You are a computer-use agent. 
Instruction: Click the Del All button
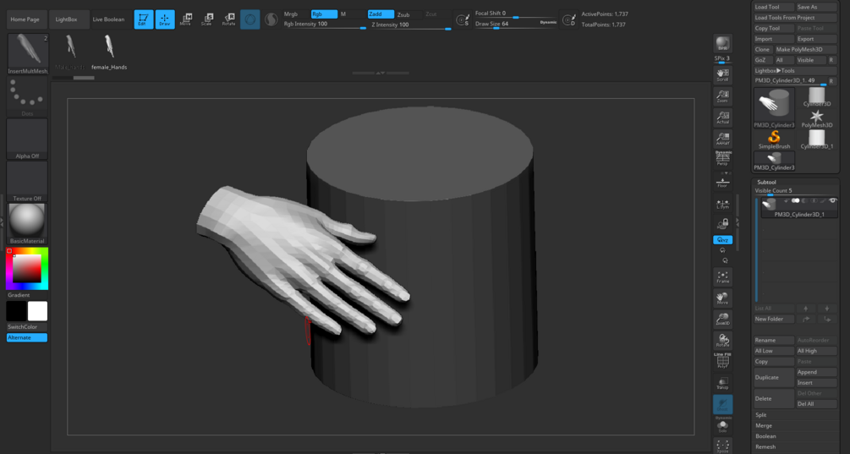[x=816, y=404]
